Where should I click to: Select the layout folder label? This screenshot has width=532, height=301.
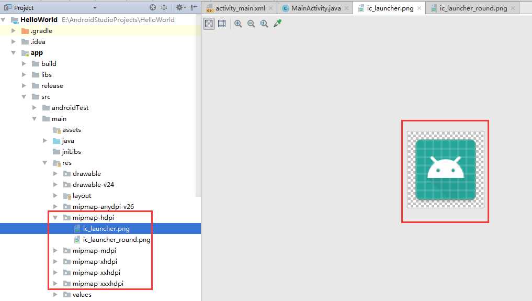(82, 196)
